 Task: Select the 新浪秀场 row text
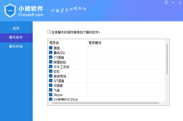tap(60, 76)
